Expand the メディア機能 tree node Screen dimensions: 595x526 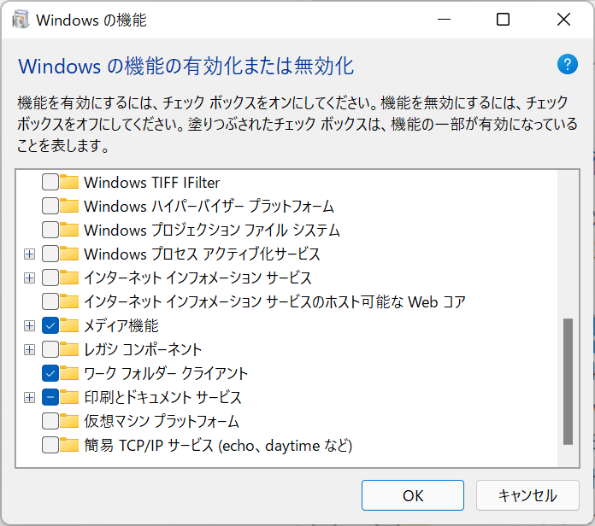coord(30,325)
